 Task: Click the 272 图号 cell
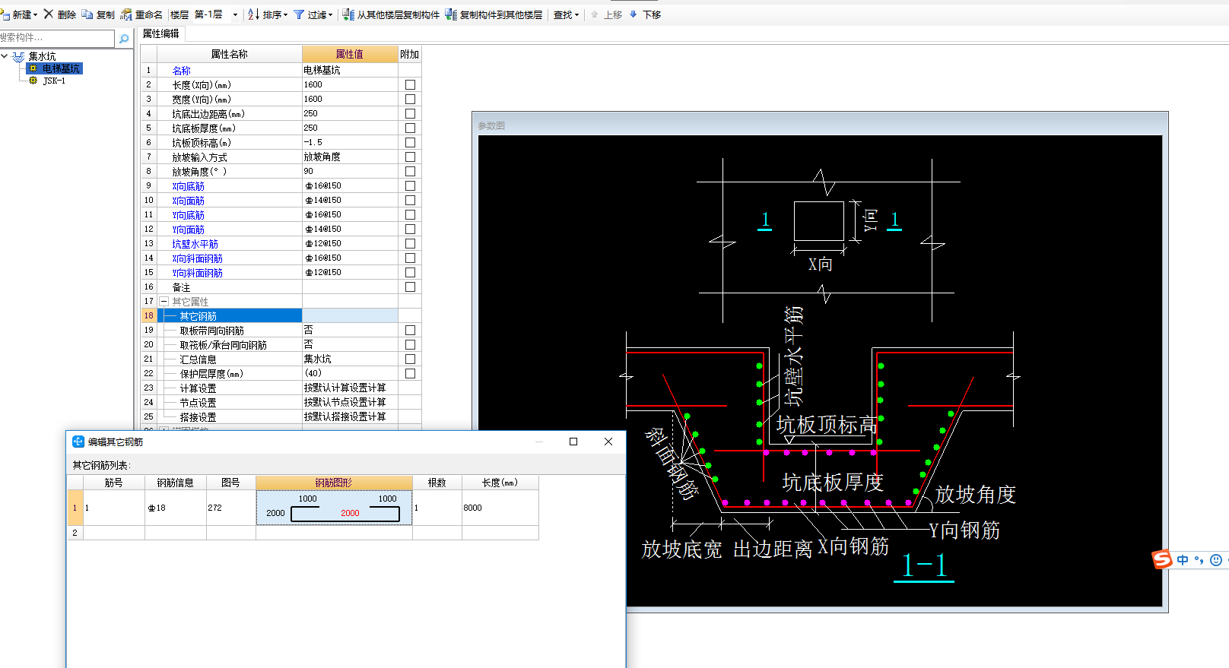pos(230,508)
